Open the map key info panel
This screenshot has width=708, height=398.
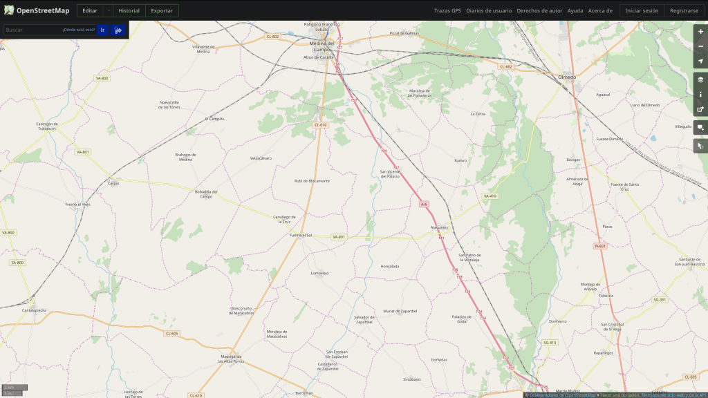(700, 94)
